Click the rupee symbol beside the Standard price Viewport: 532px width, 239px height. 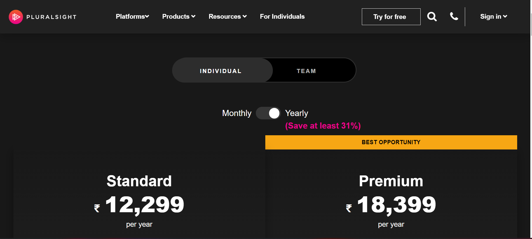point(97,207)
